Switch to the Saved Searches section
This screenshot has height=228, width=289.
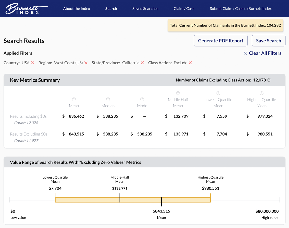click(145, 8)
